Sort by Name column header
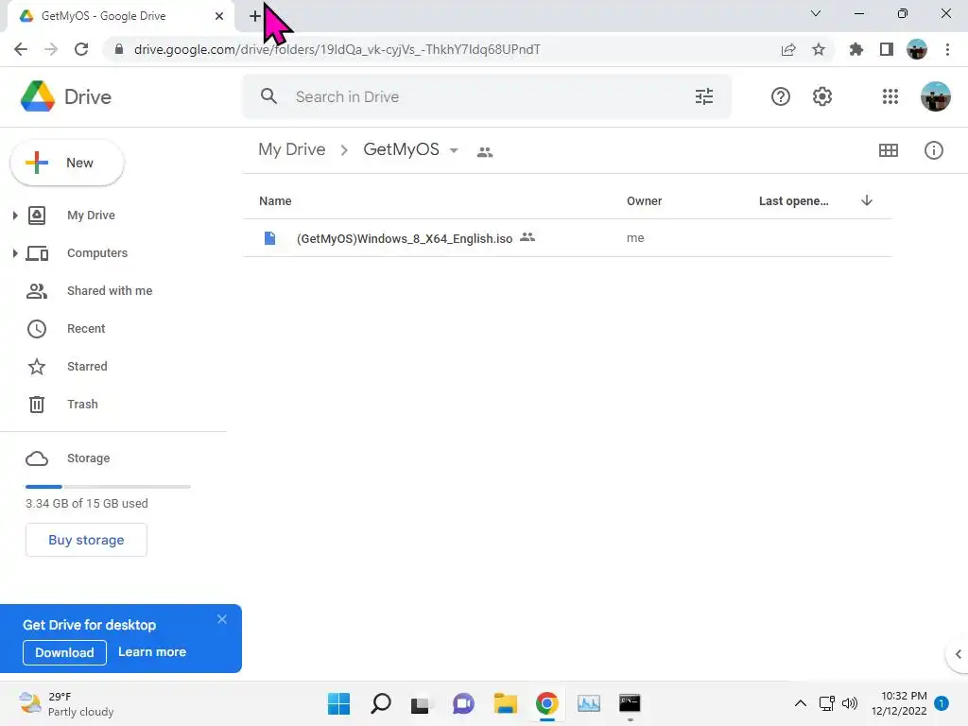968x726 pixels. click(x=275, y=200)
